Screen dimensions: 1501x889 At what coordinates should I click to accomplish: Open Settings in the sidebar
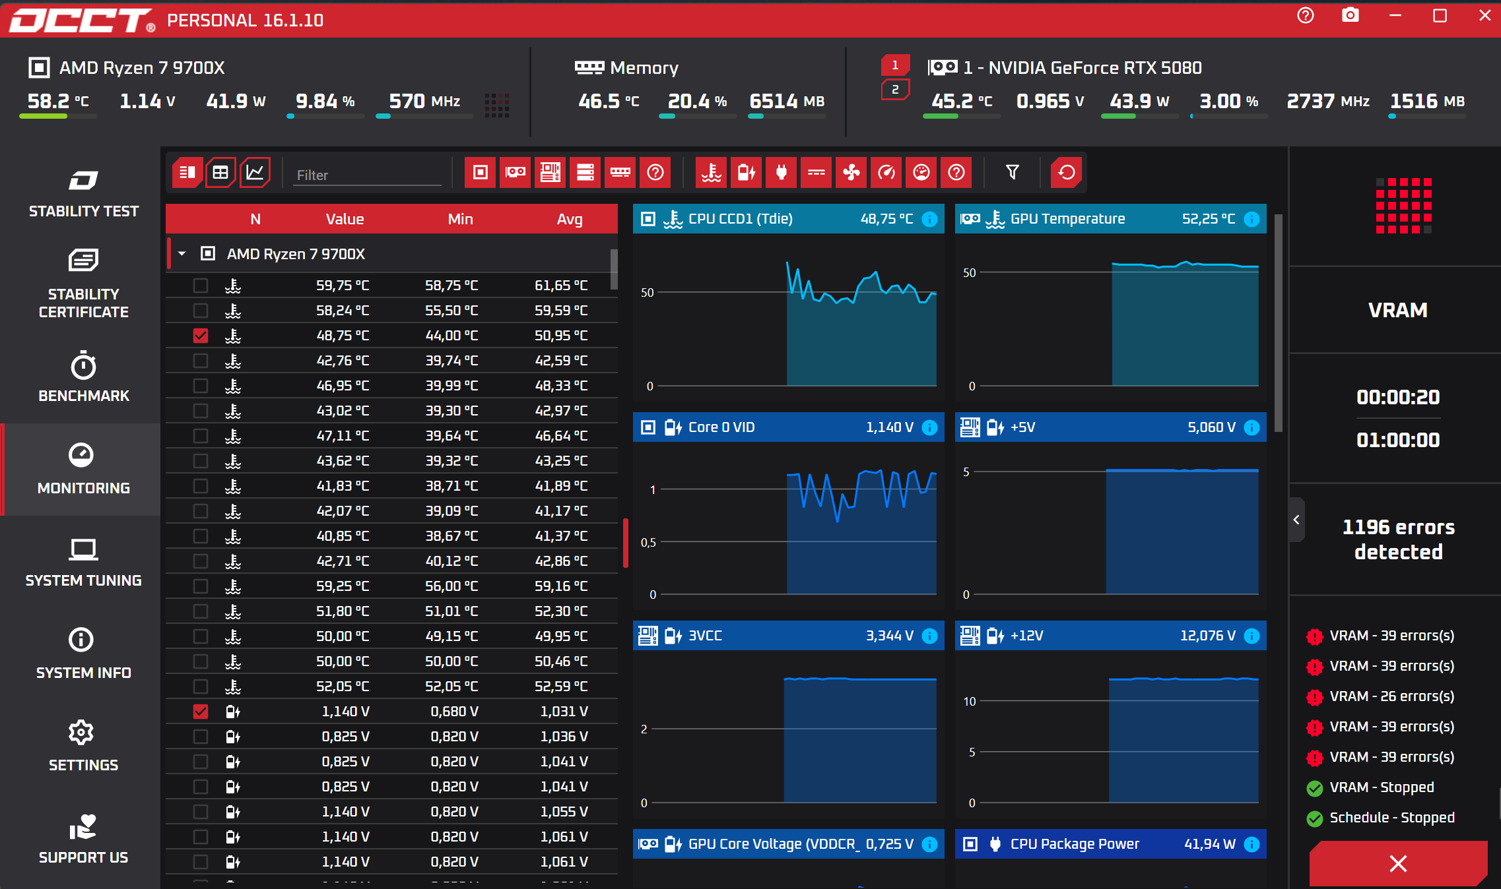click(x=83, y=747)
